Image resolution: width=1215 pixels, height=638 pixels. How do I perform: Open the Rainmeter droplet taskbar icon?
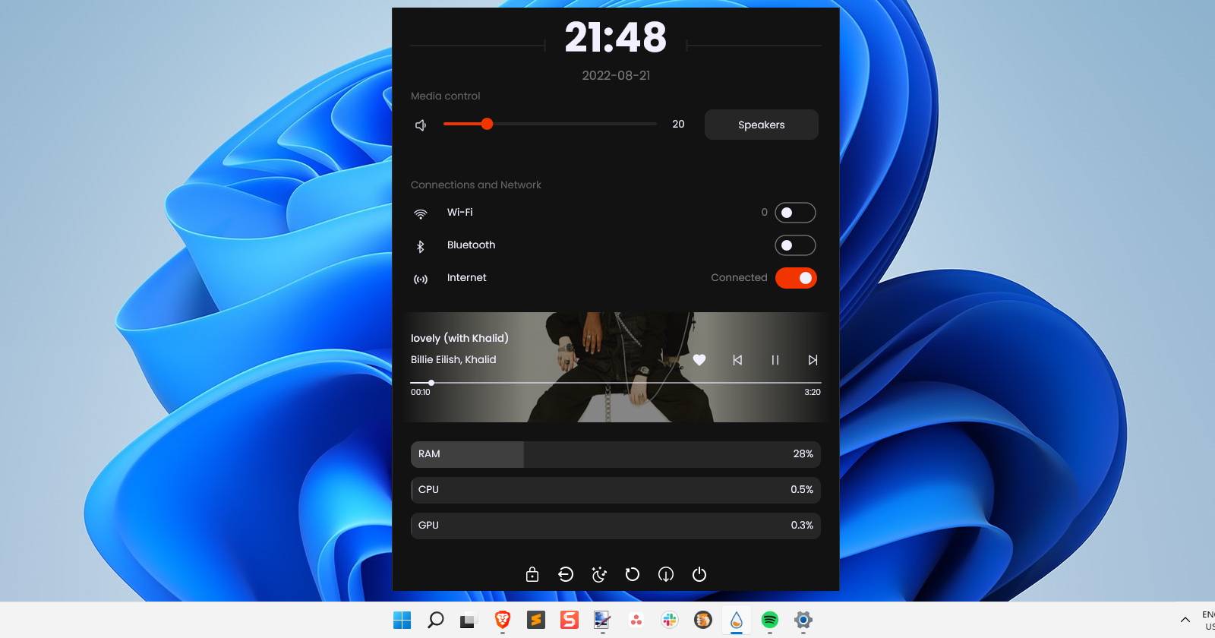tap(737, 620)
